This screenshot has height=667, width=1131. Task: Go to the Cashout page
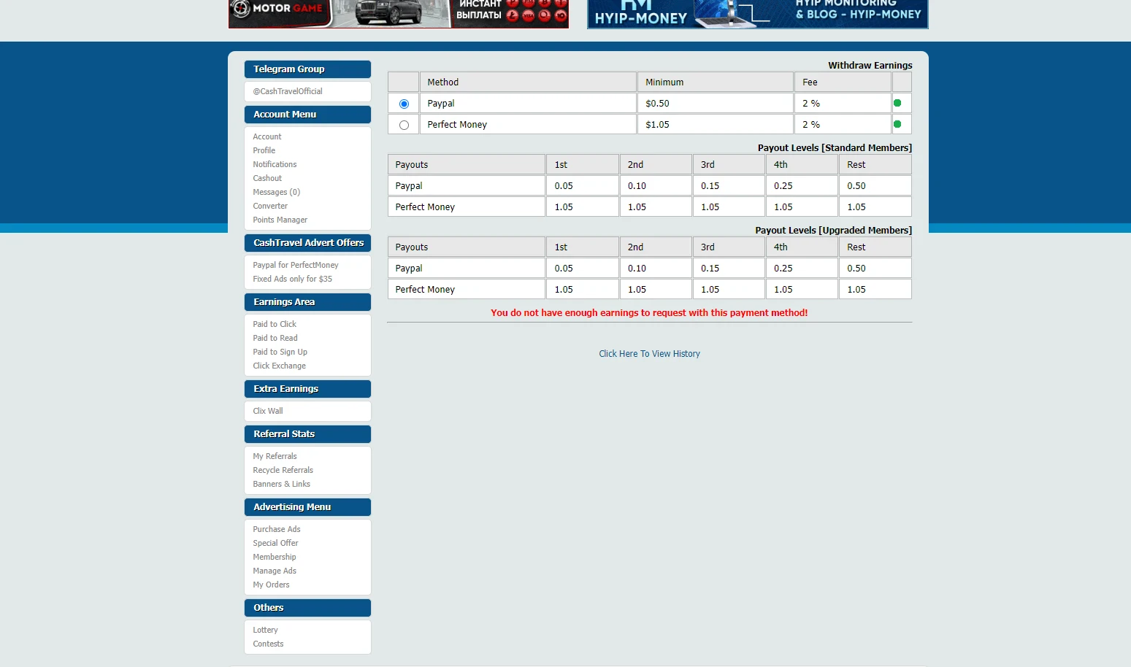point(267,178)
